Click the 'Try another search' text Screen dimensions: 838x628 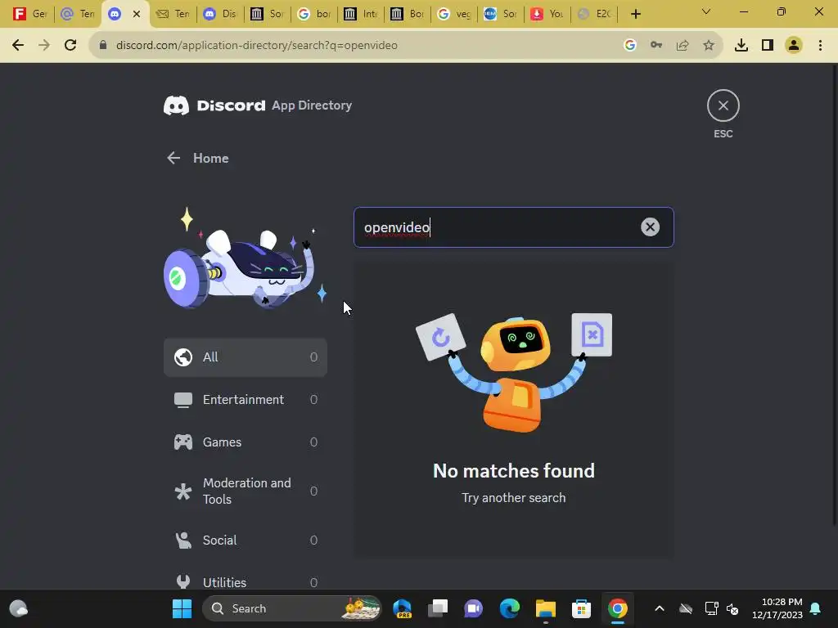click(514, 498)
